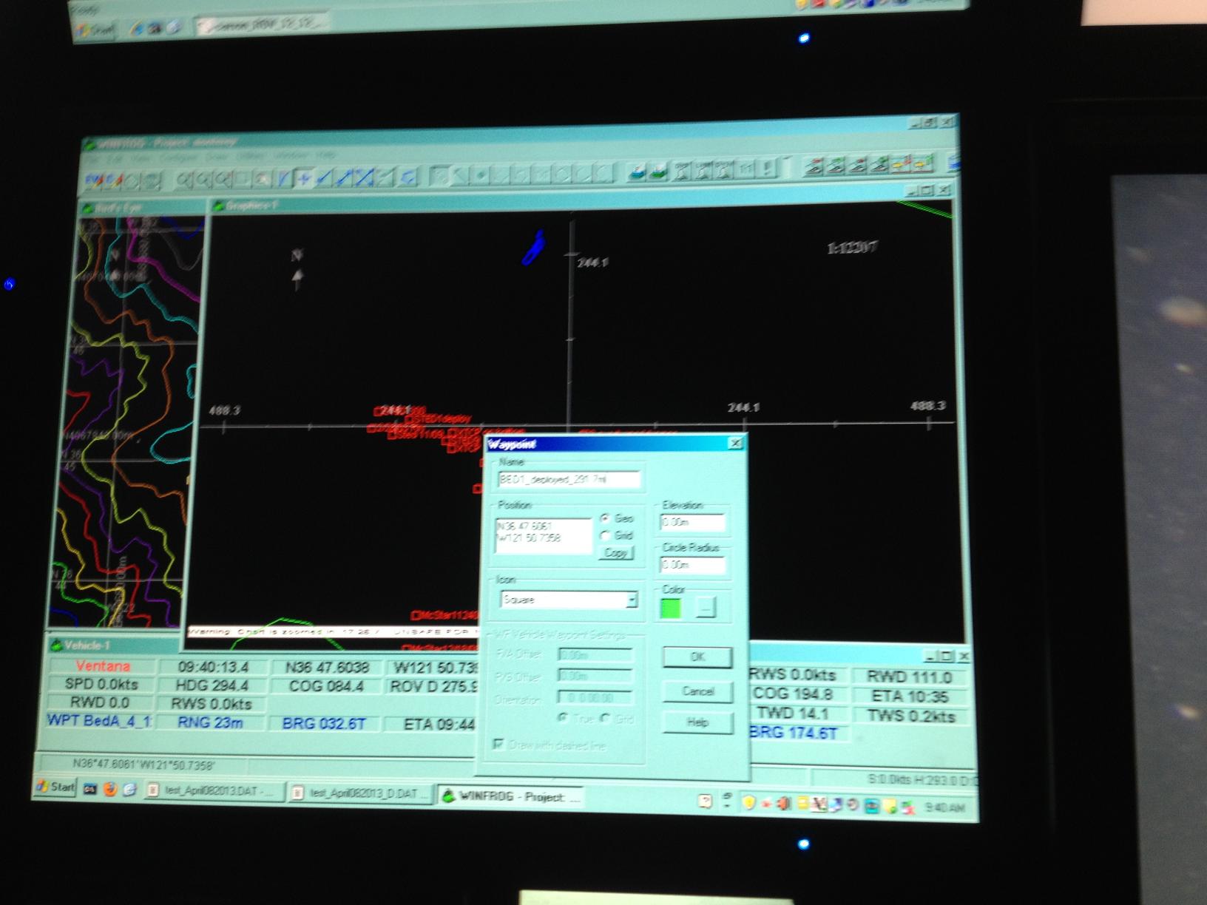This screenshot has width=1207, height=905.
Task: Click the waypoint Name input field
Action: tap(569, 479)
